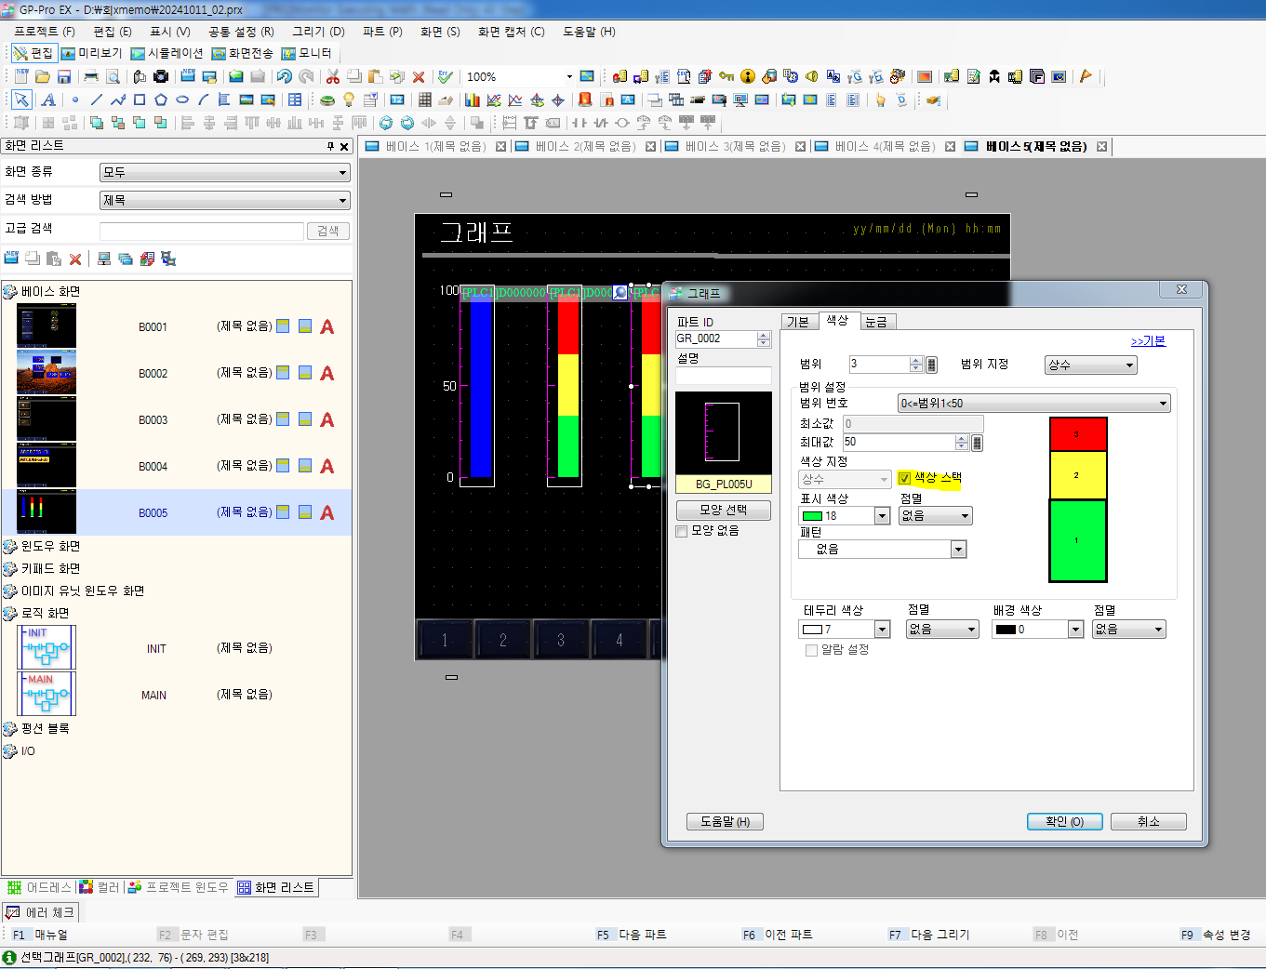The width and height of the screenshot is (1266, 969).
Task: Open the 범위 지정 dropdown showing 상수
Action: click(x=1091, y=365)
